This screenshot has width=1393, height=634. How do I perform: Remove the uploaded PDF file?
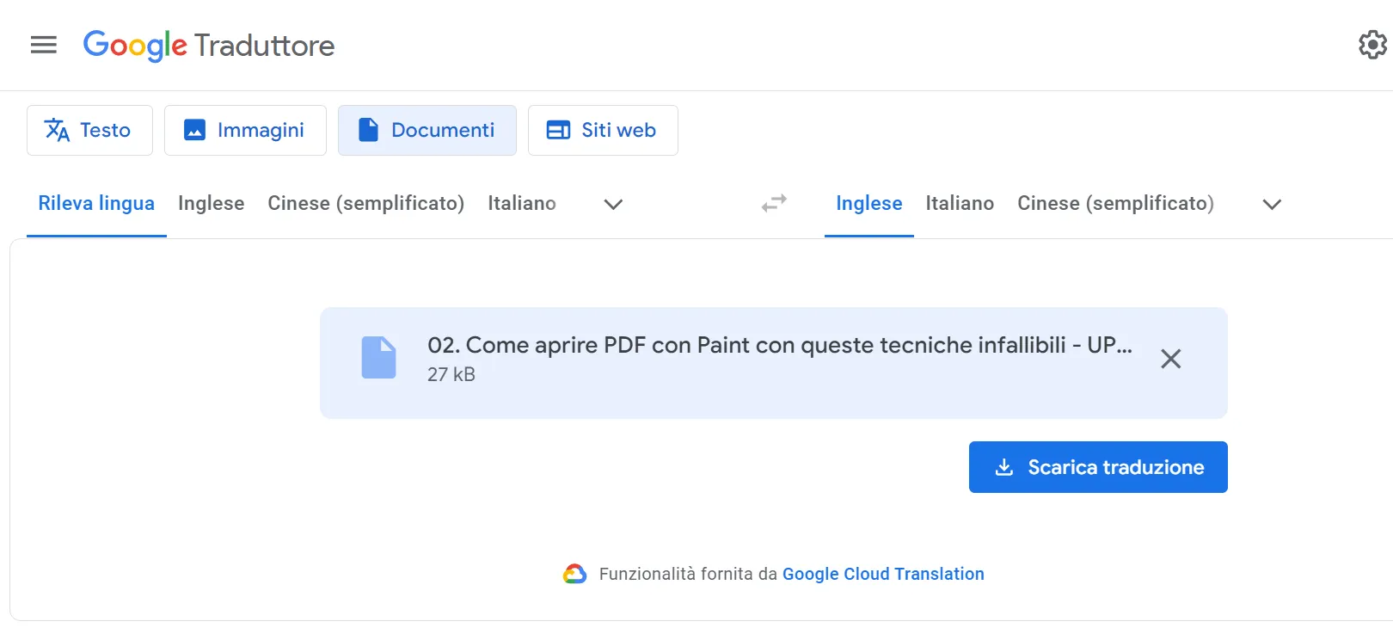pyautogui.click(x=1171, y=359)
